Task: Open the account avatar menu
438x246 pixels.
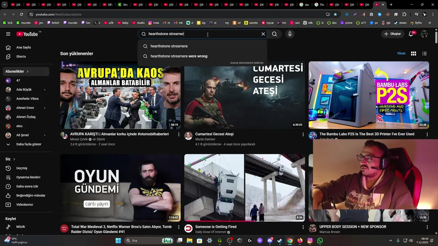Action: [x=424, y=34]
